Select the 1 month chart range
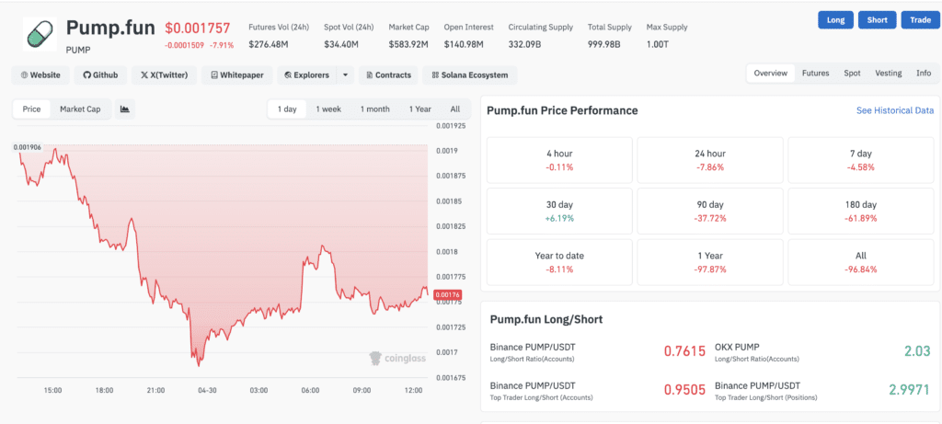Viewport: 942px width, 424px height. [374, 109]
